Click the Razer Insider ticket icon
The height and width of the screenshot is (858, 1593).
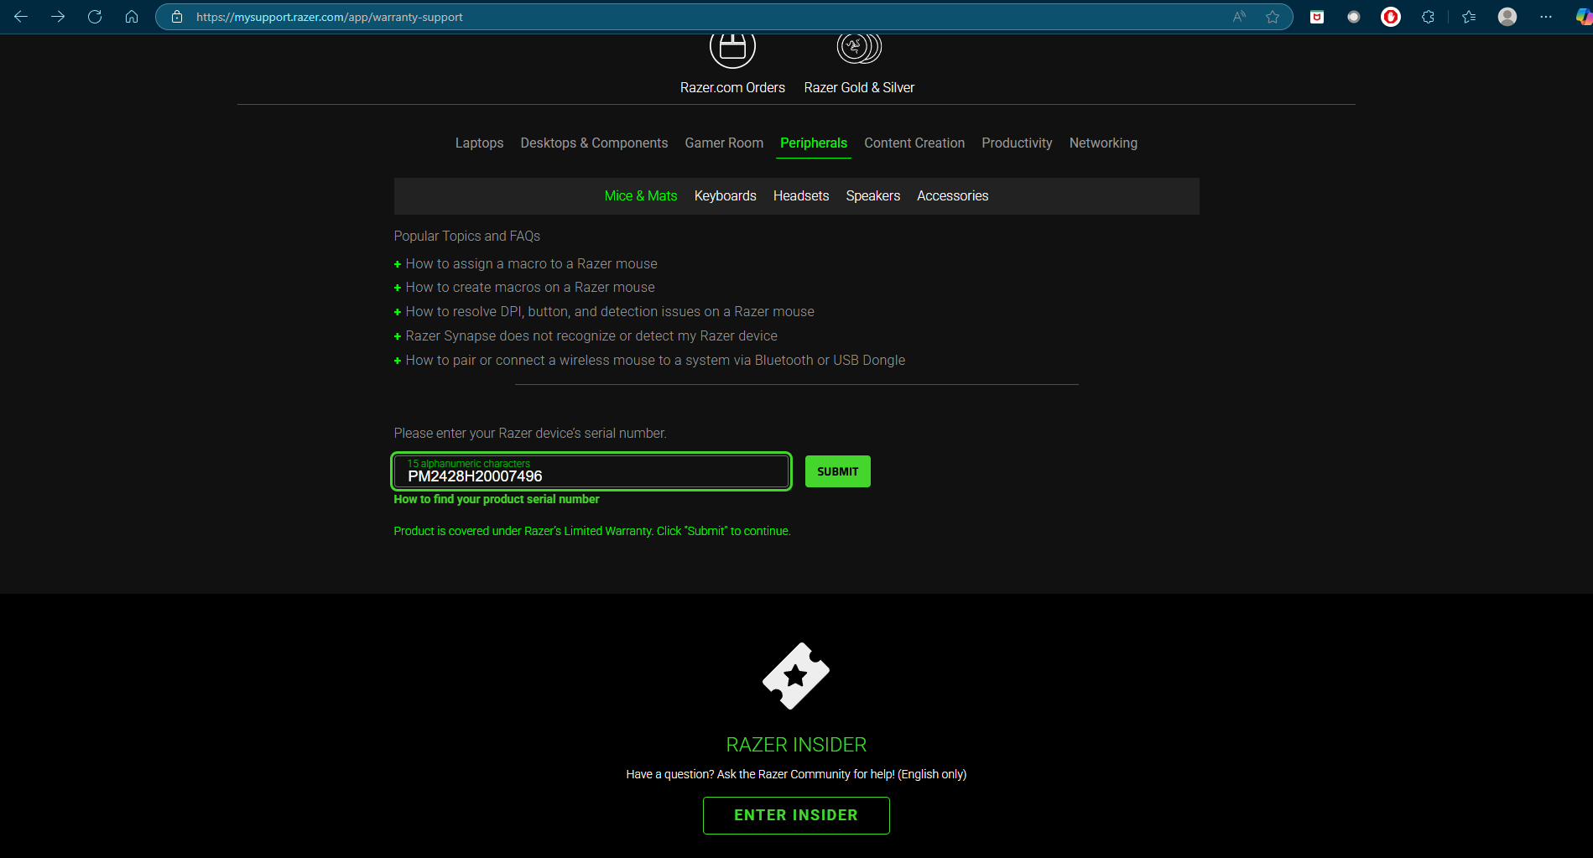click(795, 676)
